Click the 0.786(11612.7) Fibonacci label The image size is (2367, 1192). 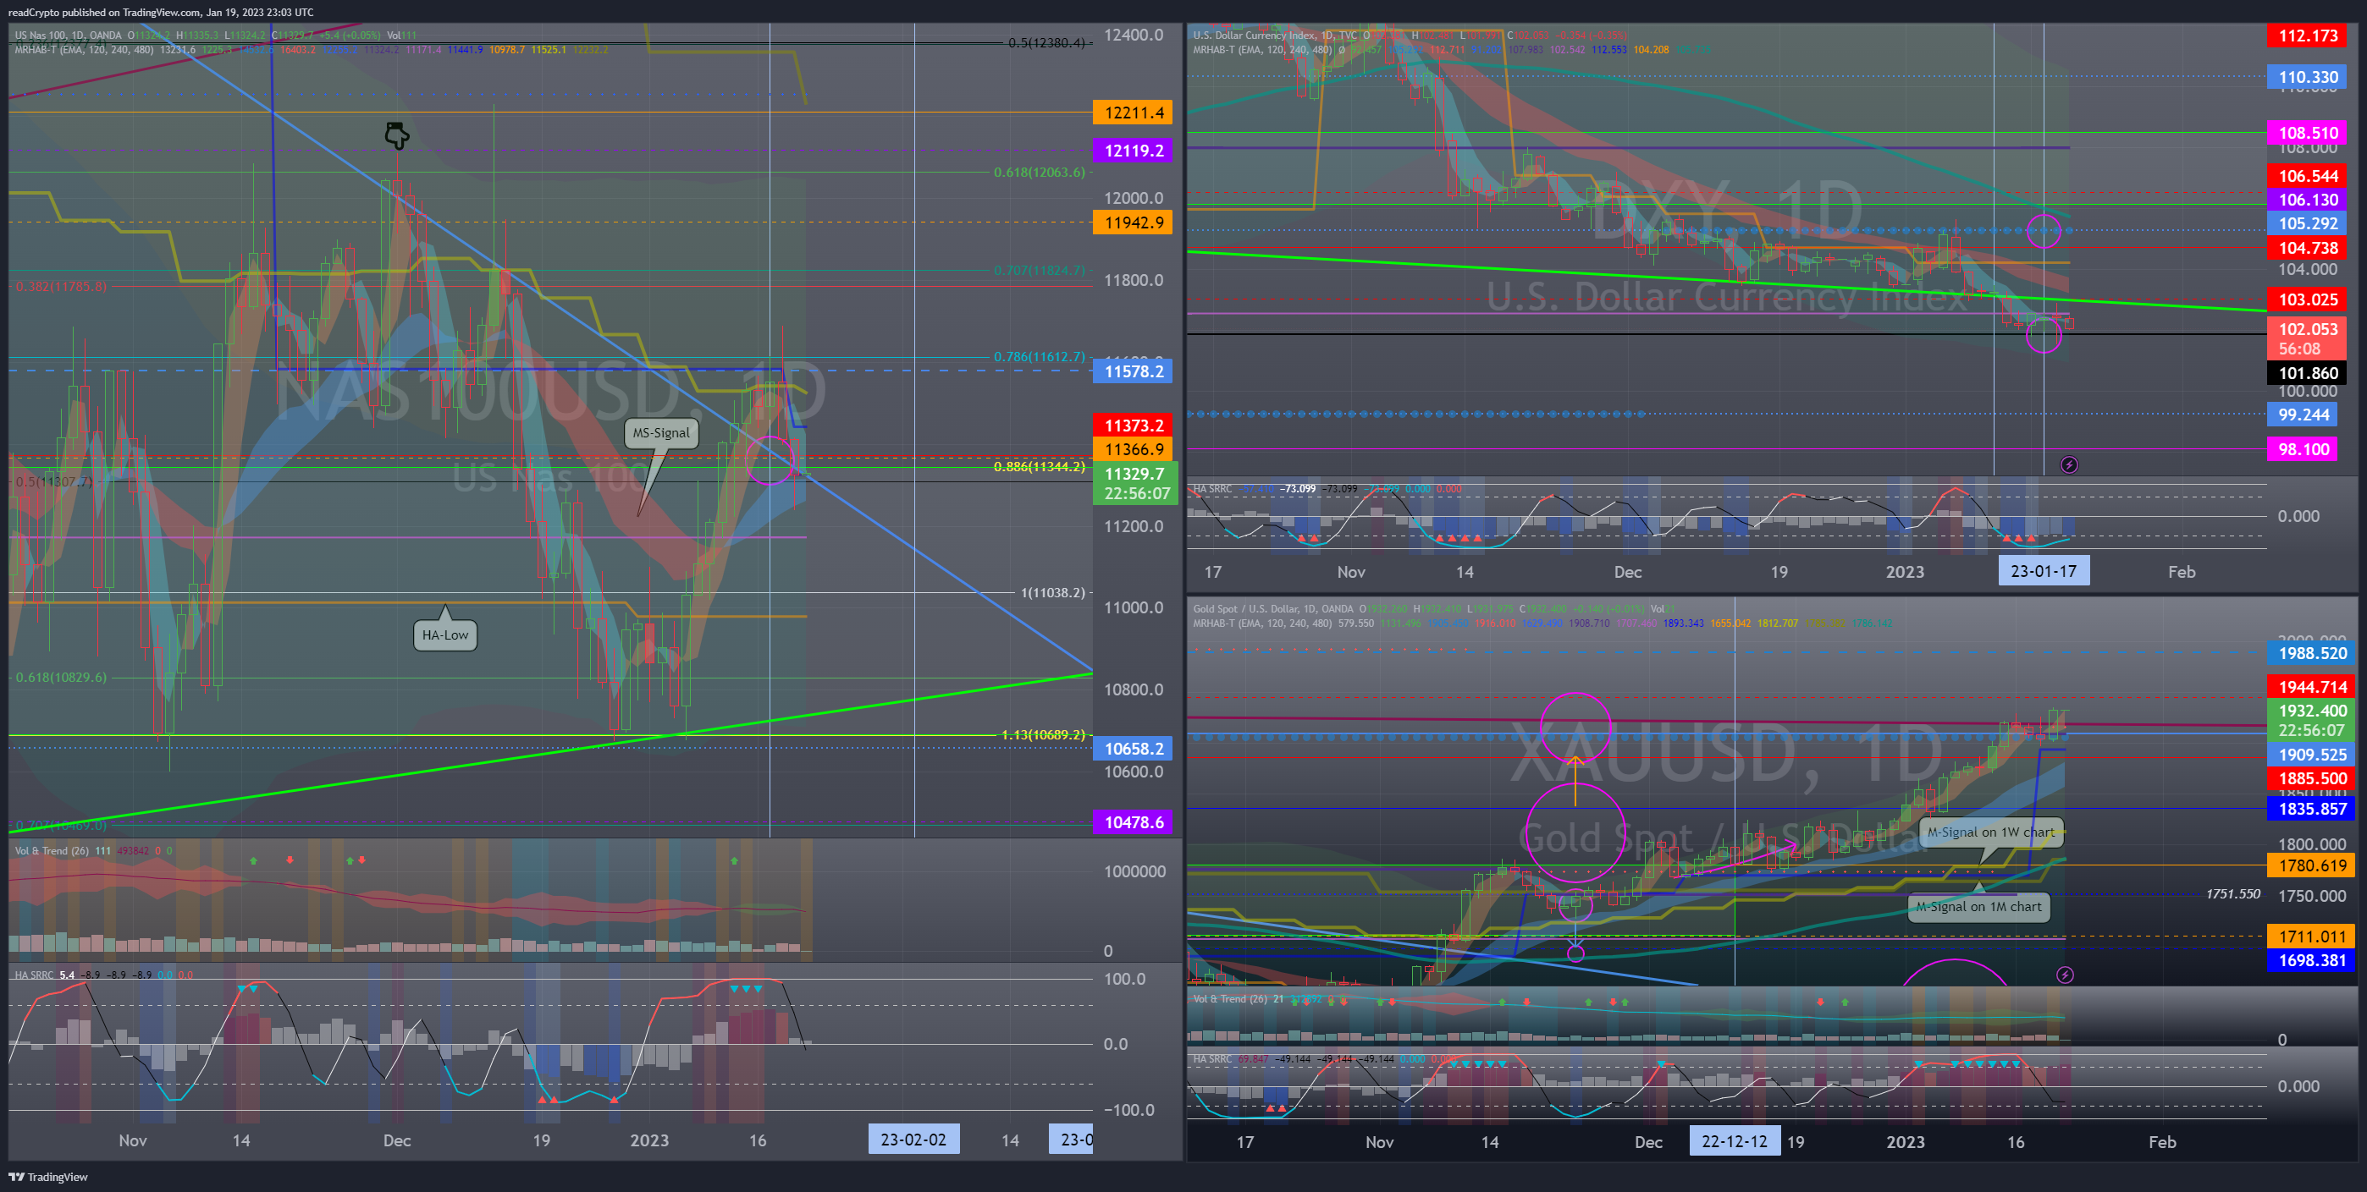coord(1039,356)
